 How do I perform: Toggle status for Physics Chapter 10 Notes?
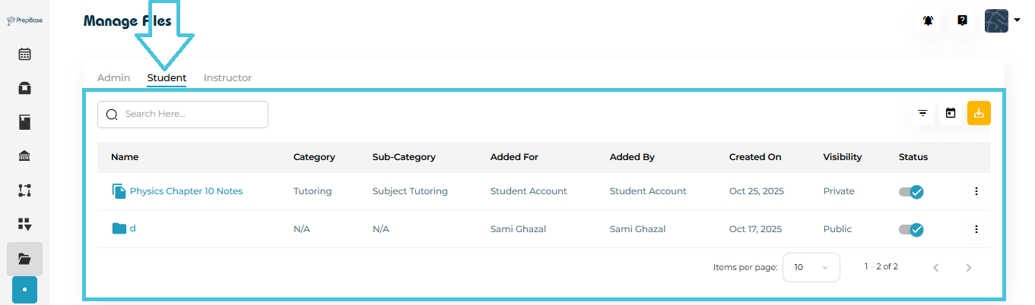point(911,192)
